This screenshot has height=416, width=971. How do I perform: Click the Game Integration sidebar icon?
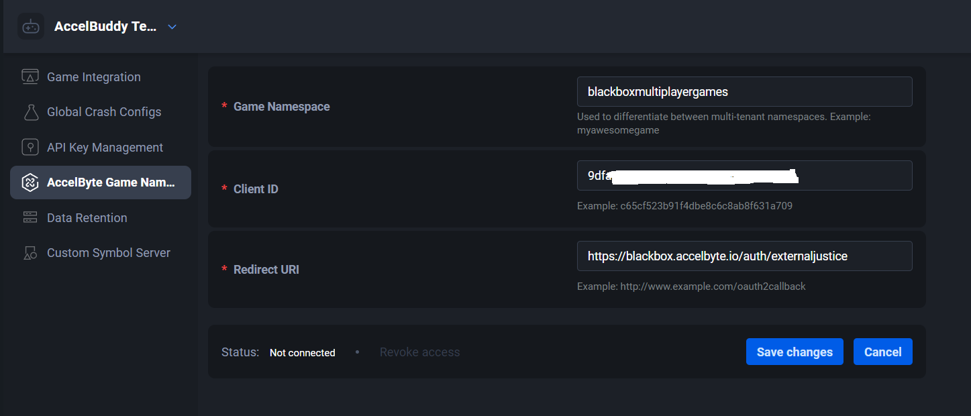click(30, 76)
